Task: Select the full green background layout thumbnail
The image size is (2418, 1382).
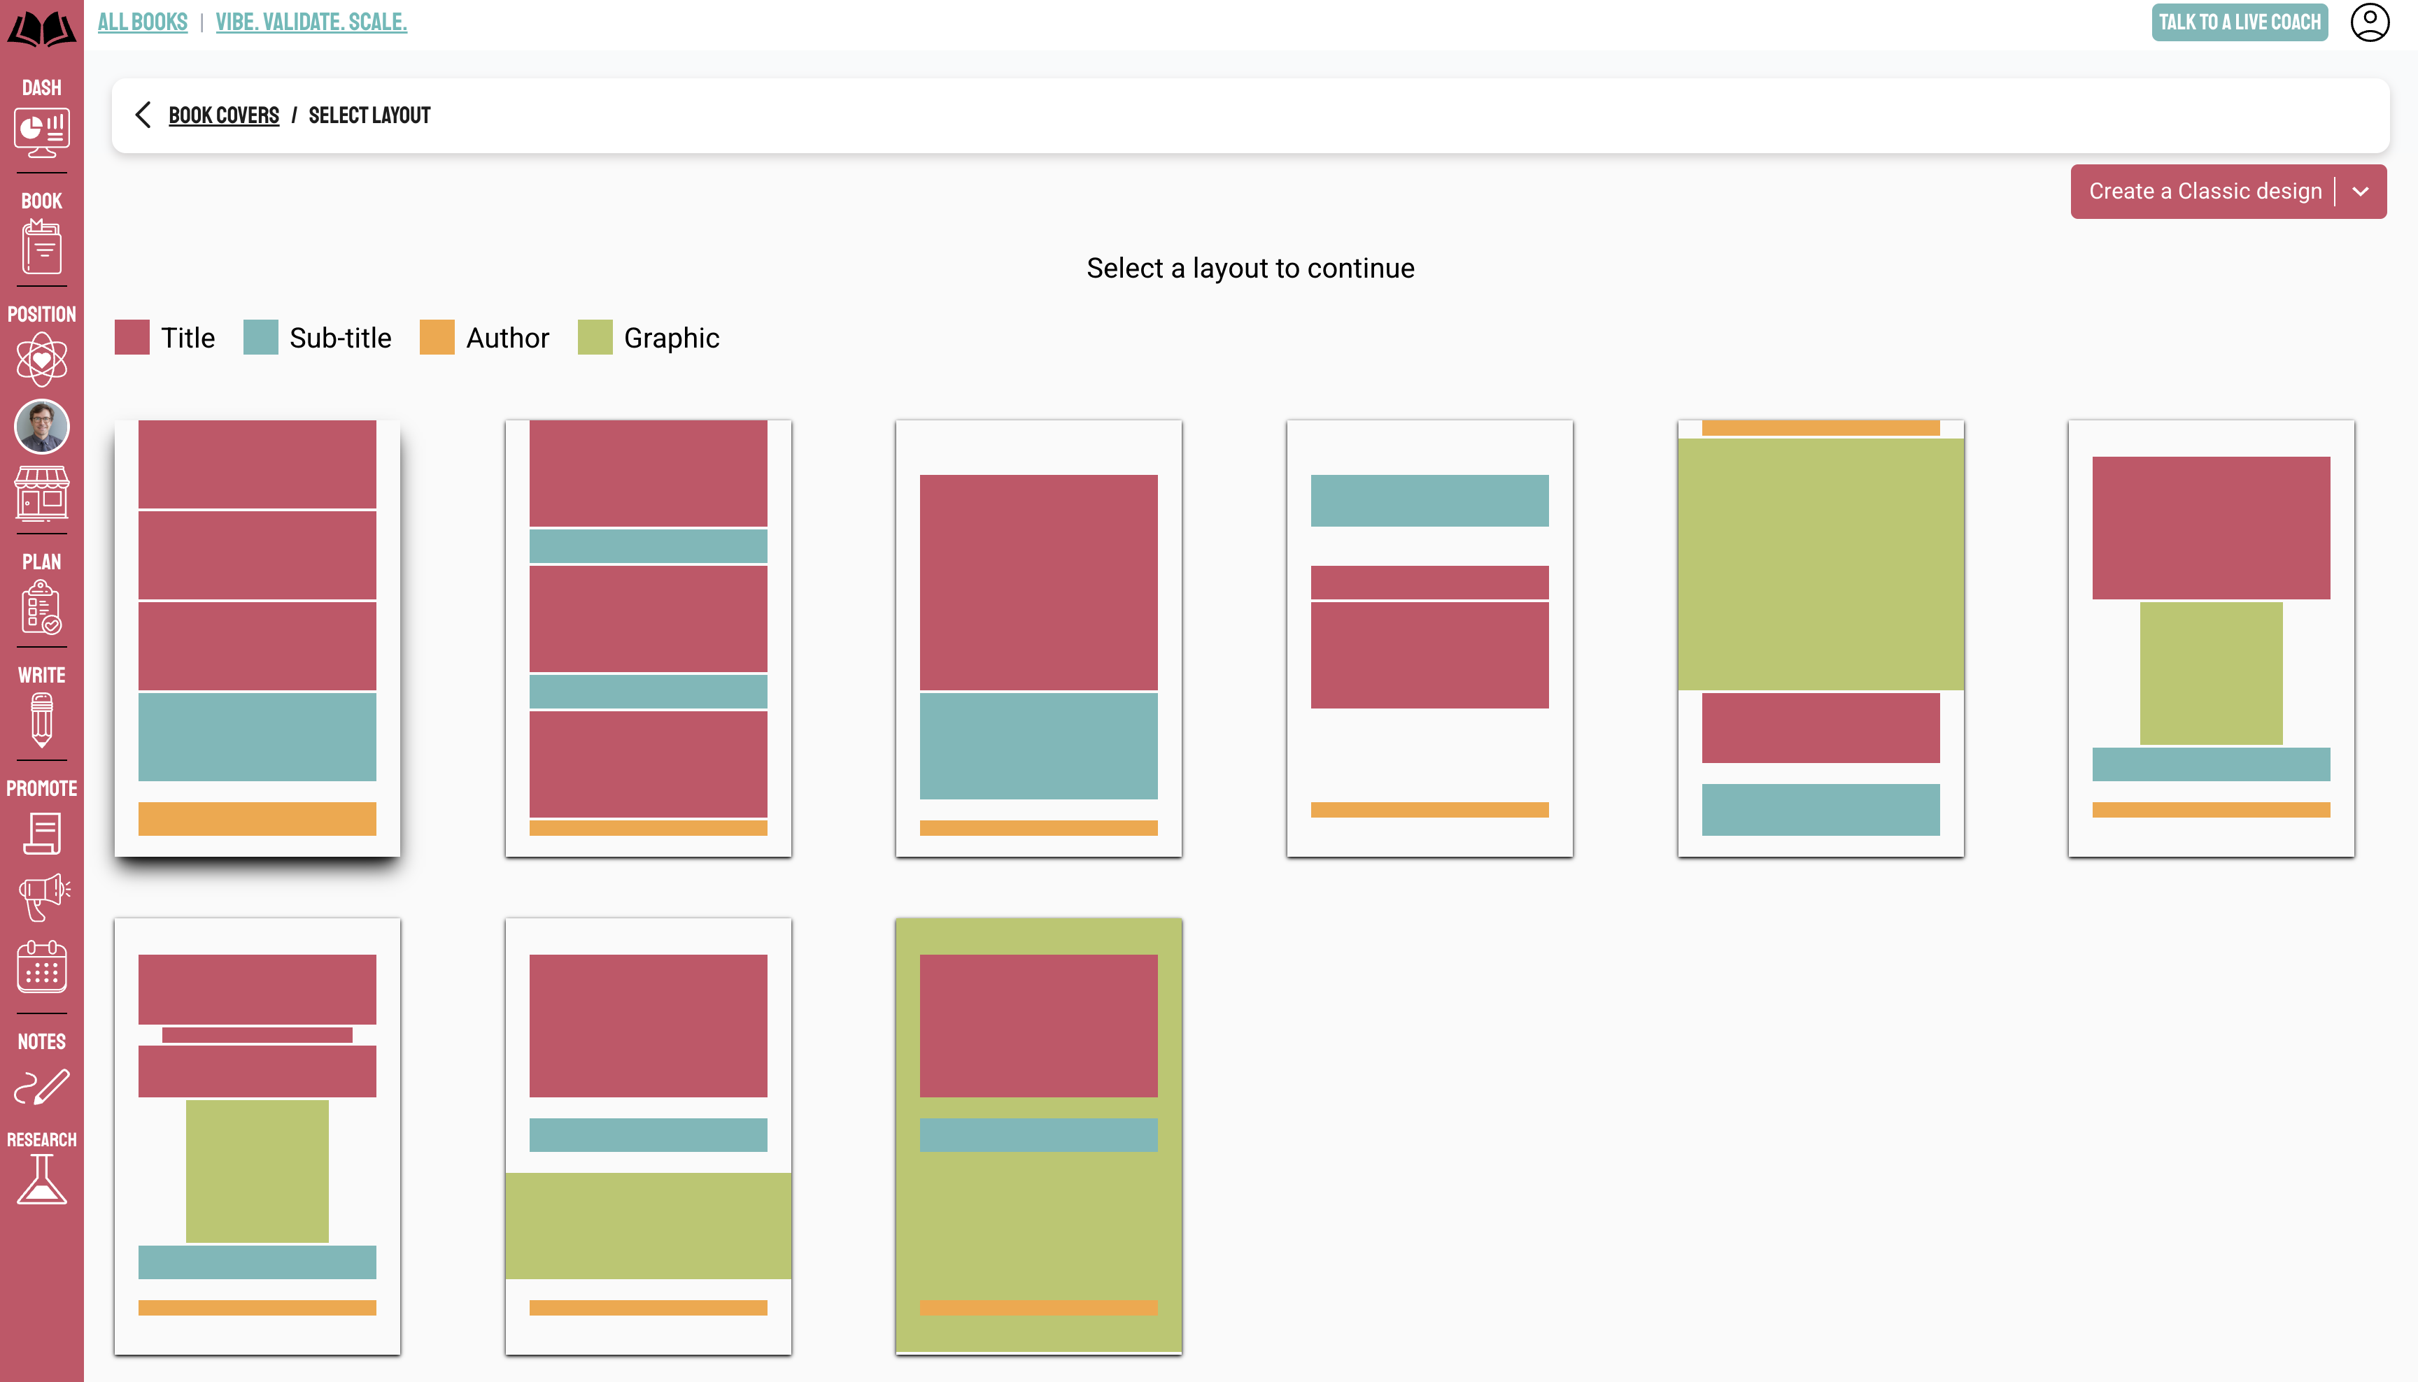Action: [x=1038, y=1135]
